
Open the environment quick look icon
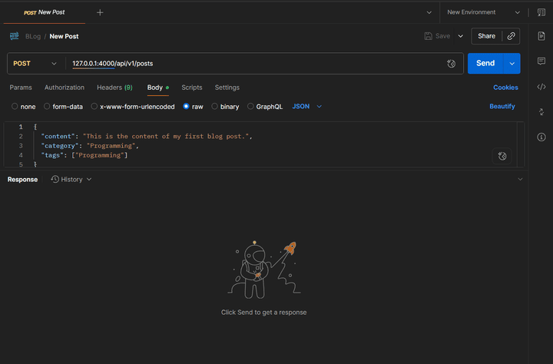pos(541,12)
